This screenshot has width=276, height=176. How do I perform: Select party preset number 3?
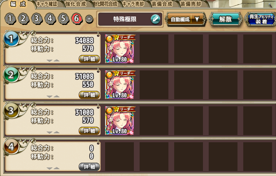click(37, 18)
